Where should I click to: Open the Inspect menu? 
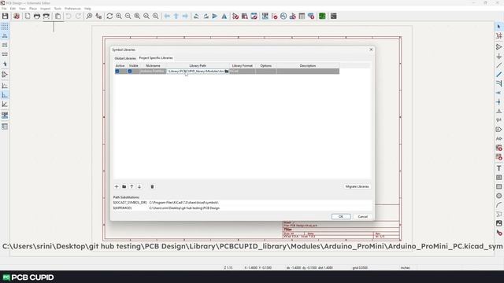pyautogui.click(x=46, y=9)
